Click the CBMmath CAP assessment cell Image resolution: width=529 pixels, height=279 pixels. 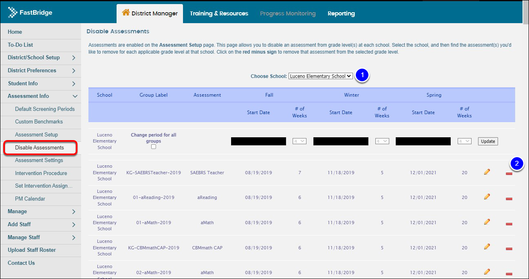[207, 248]
